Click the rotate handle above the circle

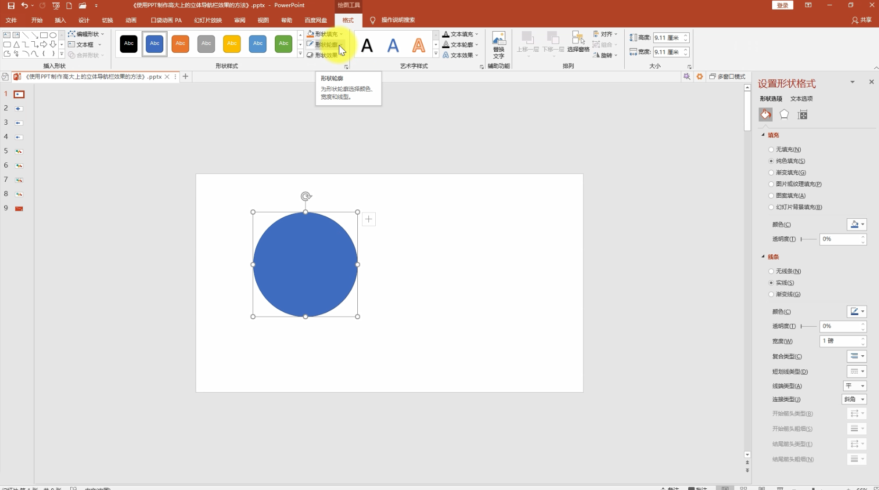click(x=306, y=197)
